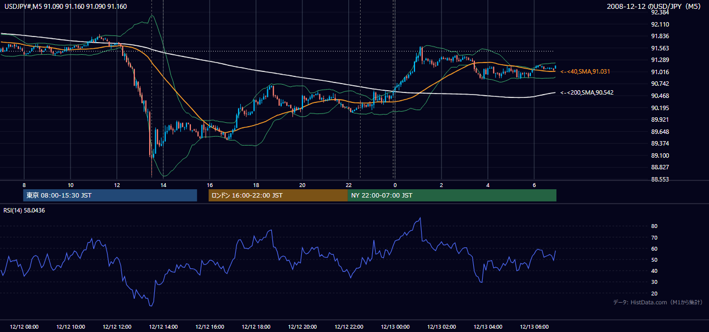The width and height of the screenshot is (709, 332).
Task: Click RSI scale value 60
Action: [654, 248]
